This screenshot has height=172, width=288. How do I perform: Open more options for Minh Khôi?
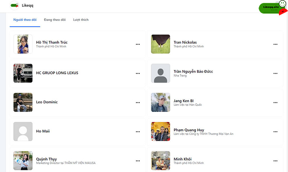click(x=275, y=161)
